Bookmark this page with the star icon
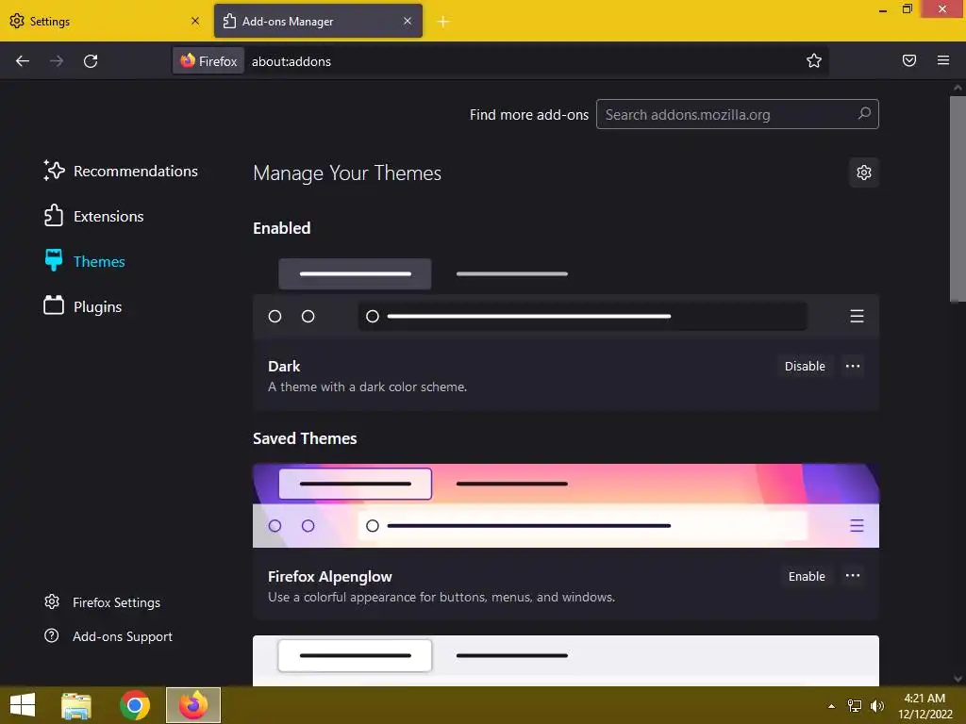Viewport: 966px width, 724px height. click(814, 60)
